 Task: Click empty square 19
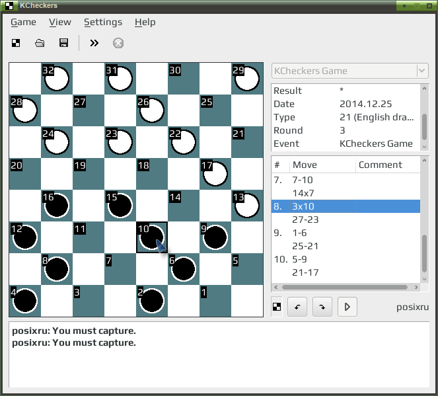tap(89, 174)
